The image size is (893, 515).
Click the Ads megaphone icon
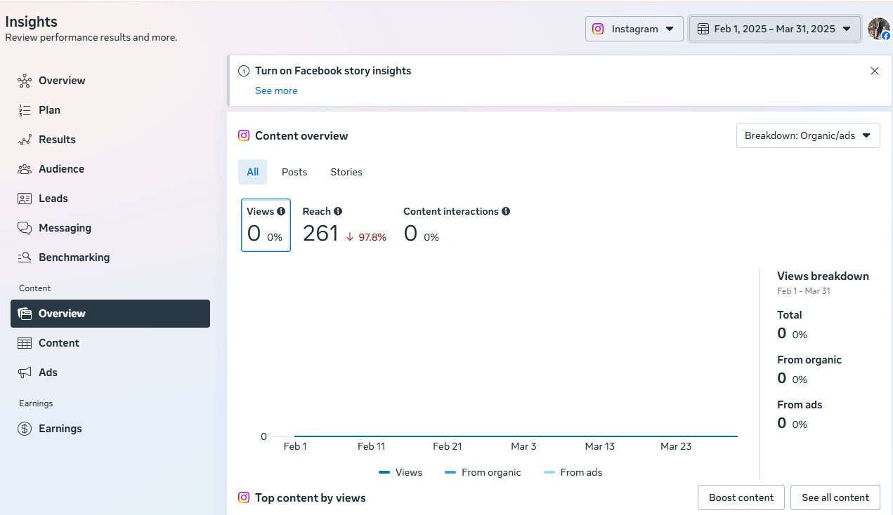coord(25,373)
